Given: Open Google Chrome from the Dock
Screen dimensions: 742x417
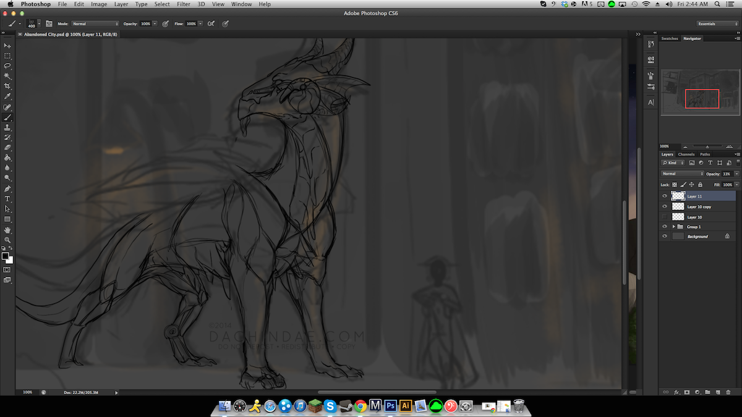Looking at the screenshot, I should [360, 406].
